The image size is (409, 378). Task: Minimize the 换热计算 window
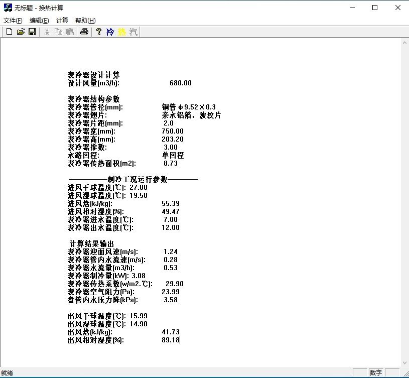(352, 8)
